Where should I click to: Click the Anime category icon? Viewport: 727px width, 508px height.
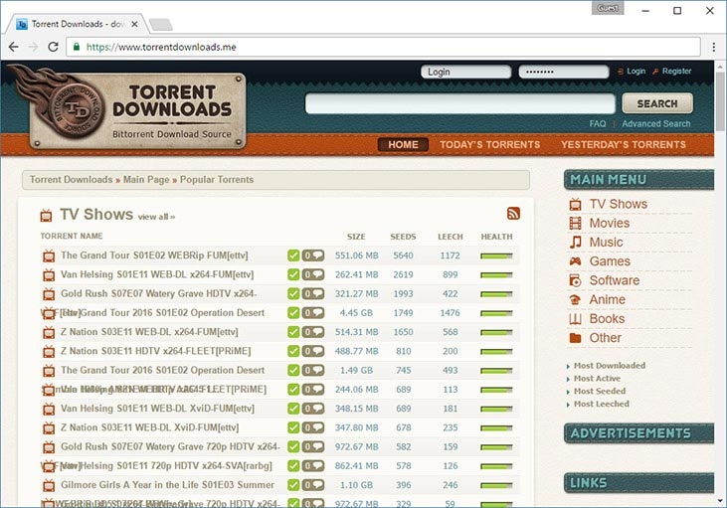[576, 300]
